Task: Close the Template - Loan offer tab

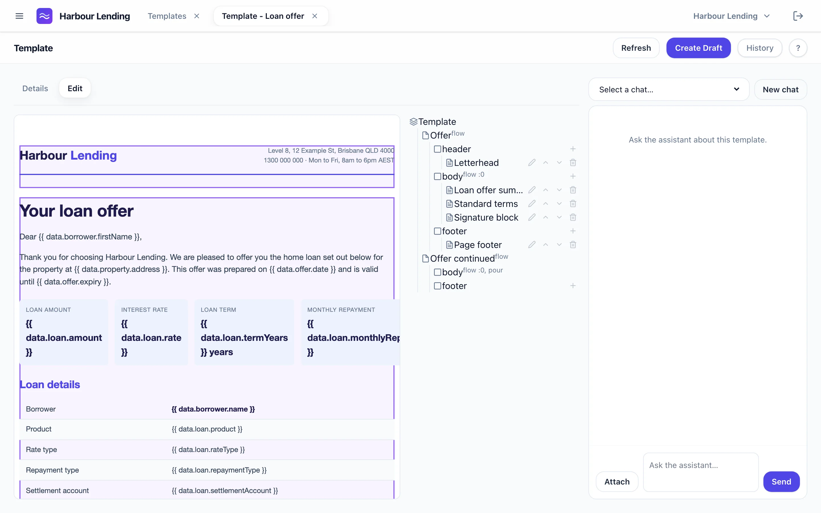Action: coord(315,16)
